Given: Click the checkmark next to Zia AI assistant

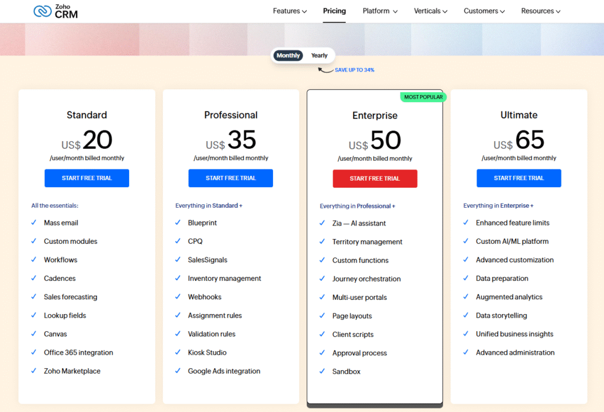Looking at the screenshot, I should [x=322, y=223].
